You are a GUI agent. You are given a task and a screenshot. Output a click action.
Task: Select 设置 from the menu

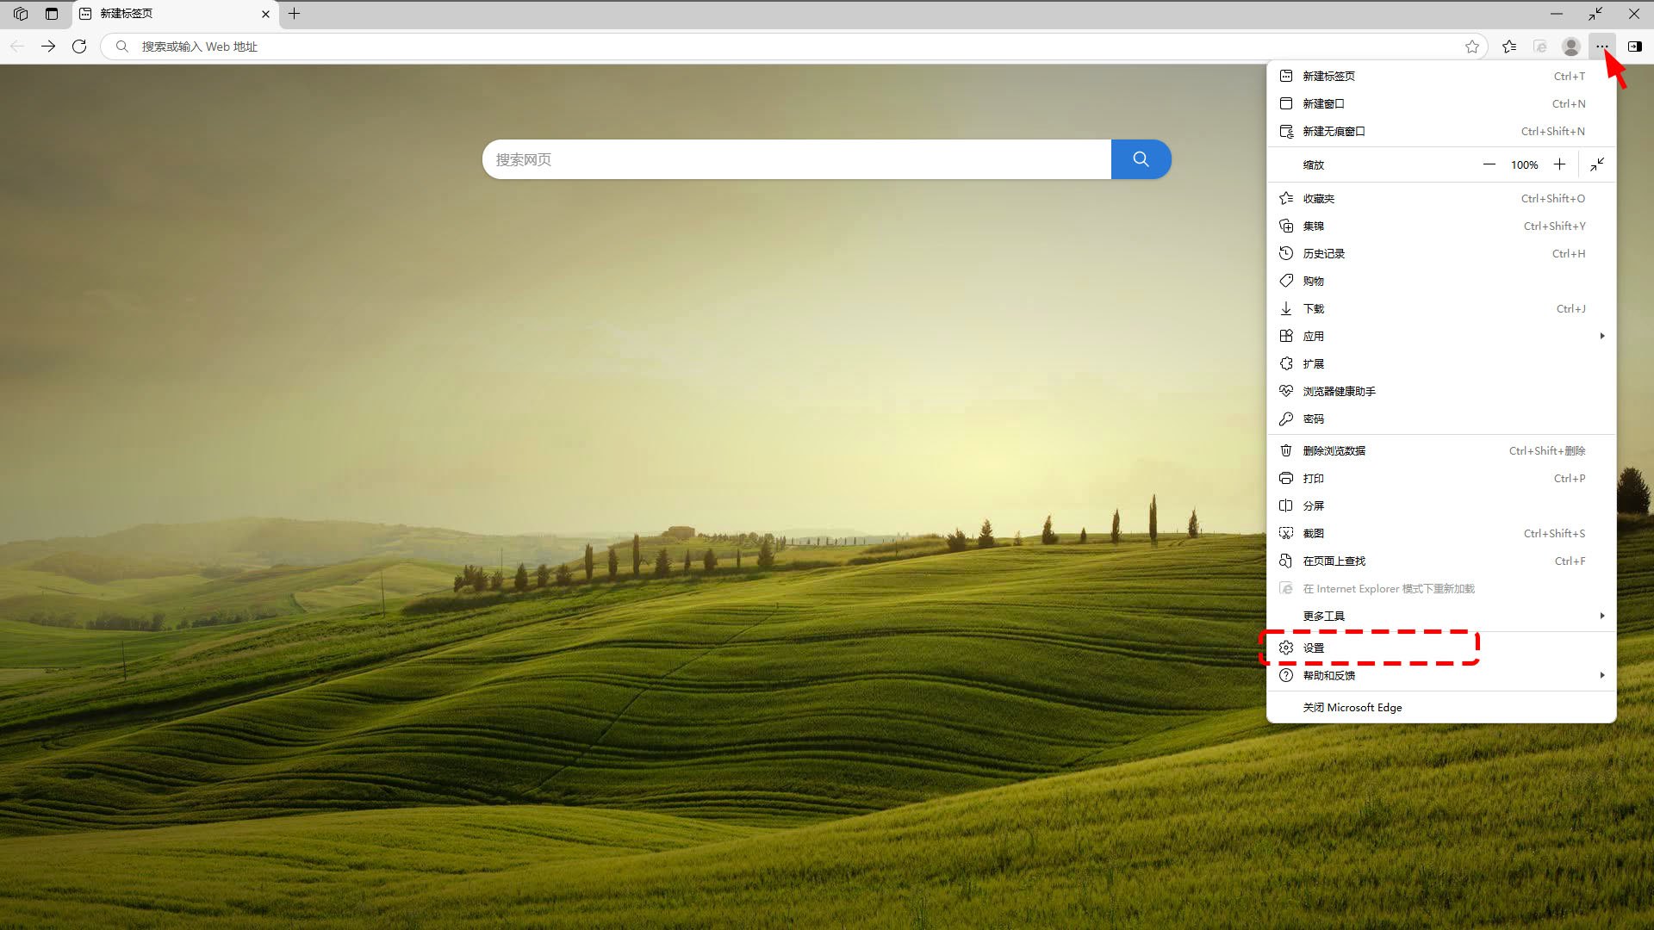[x=1314, y=648]
